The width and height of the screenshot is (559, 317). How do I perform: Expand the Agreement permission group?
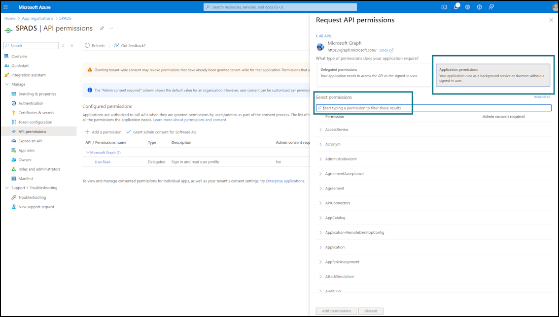(x=320, y=189)
